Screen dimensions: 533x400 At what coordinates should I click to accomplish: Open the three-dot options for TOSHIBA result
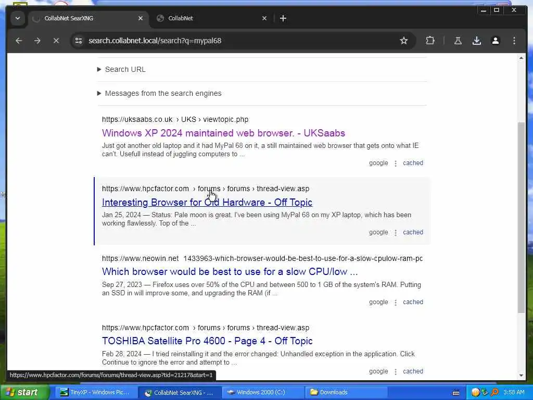(396, 372)
